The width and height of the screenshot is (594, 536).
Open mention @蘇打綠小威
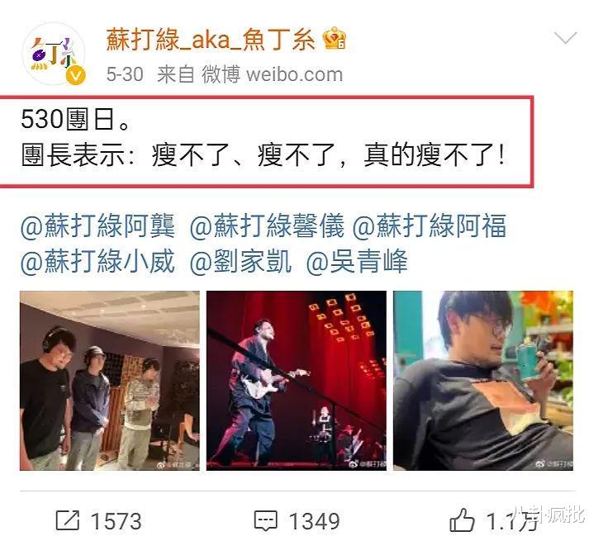click(97, 261)
